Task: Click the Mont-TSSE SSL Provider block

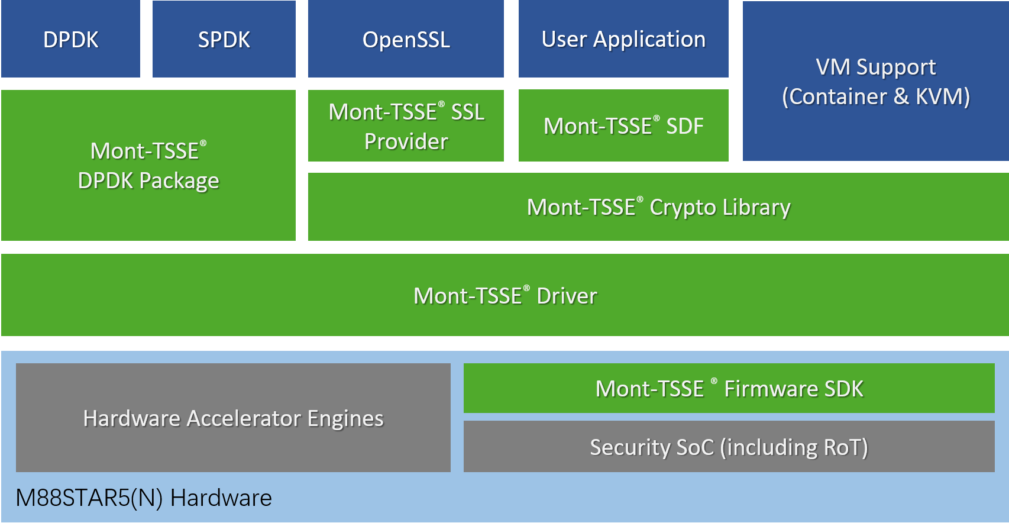Action: (x=406, y=125)
